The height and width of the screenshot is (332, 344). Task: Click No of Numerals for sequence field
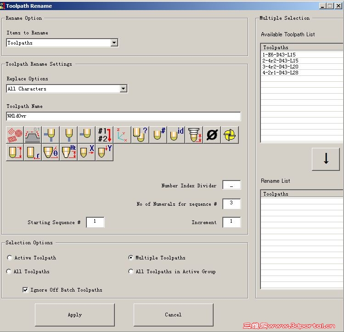coord(231,204)
